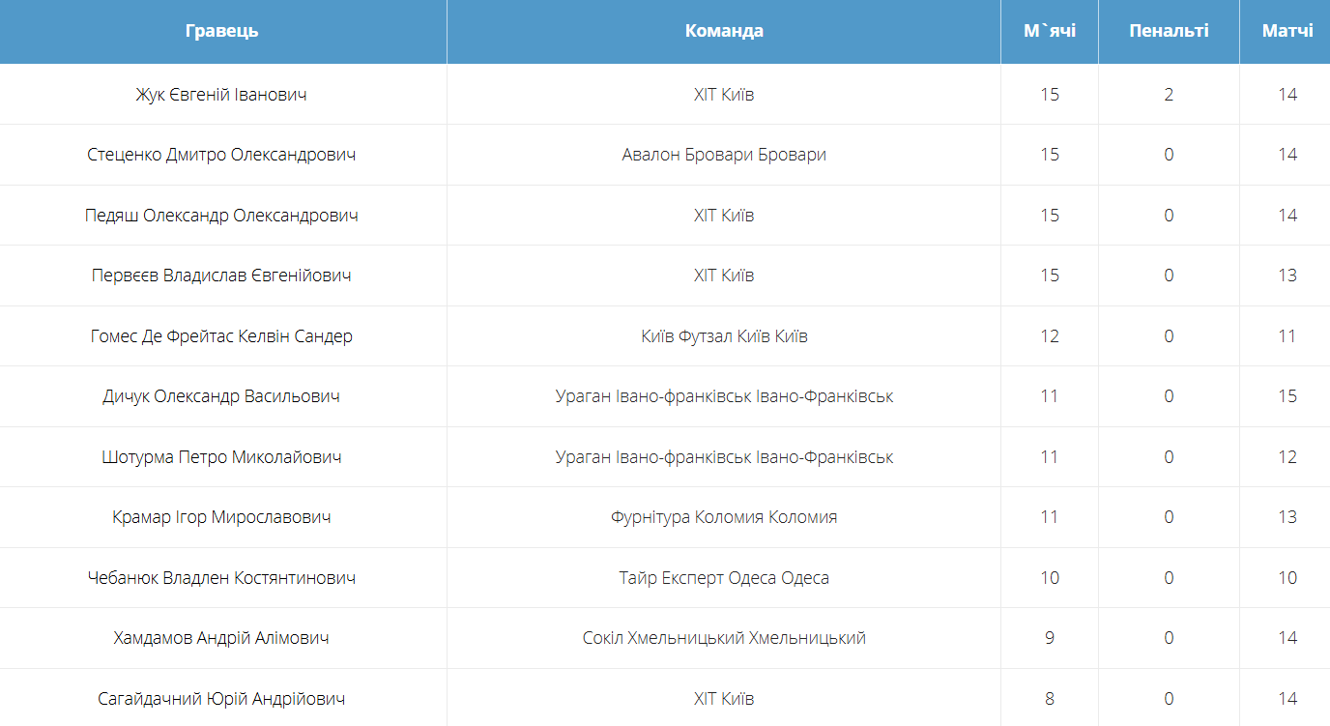Viewport: 1330px width, 726px height.
Task: Click Шотурма Петро Миколайович name
Action: point(221,457)
